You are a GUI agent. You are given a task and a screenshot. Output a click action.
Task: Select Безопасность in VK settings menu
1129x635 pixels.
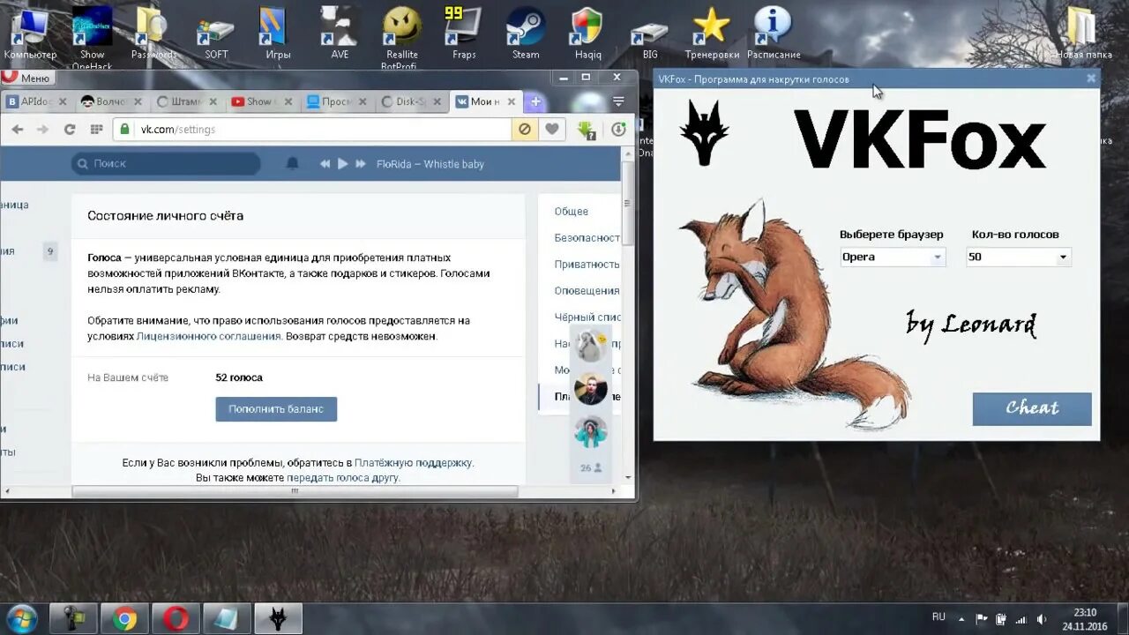click(x=587, y=238)
